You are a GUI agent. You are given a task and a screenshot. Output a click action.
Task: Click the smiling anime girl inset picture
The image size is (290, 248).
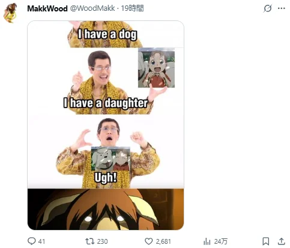156,68
